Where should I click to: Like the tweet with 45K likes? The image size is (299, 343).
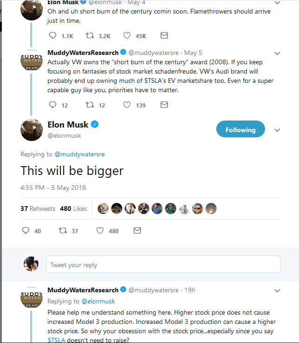pos(127,35)
